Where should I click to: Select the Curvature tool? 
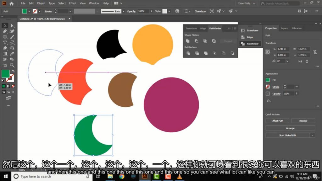[12, 31]
